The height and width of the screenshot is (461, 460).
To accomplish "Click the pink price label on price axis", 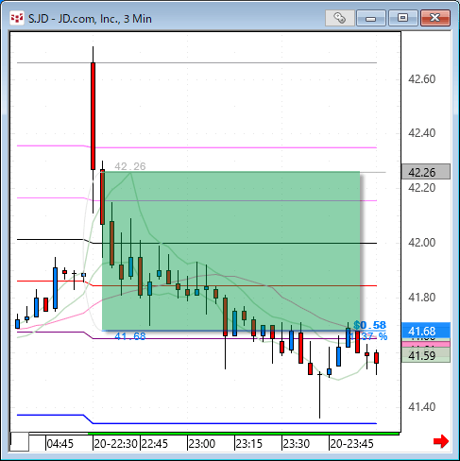I will (x=426, y=344).
